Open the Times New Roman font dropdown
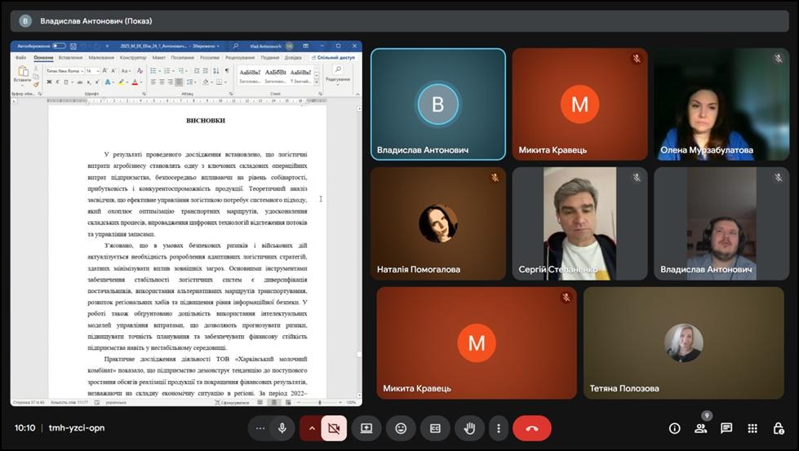The height and width of the screenshot is (451, 799). 64,71
